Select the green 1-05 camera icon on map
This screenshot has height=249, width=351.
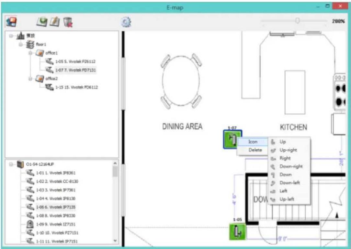click(237, 232)
